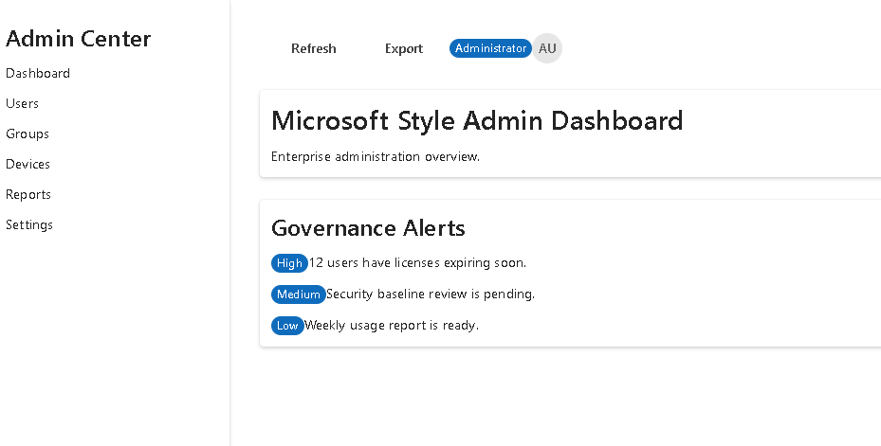Open Settings in the sidebar

point(29,225)
